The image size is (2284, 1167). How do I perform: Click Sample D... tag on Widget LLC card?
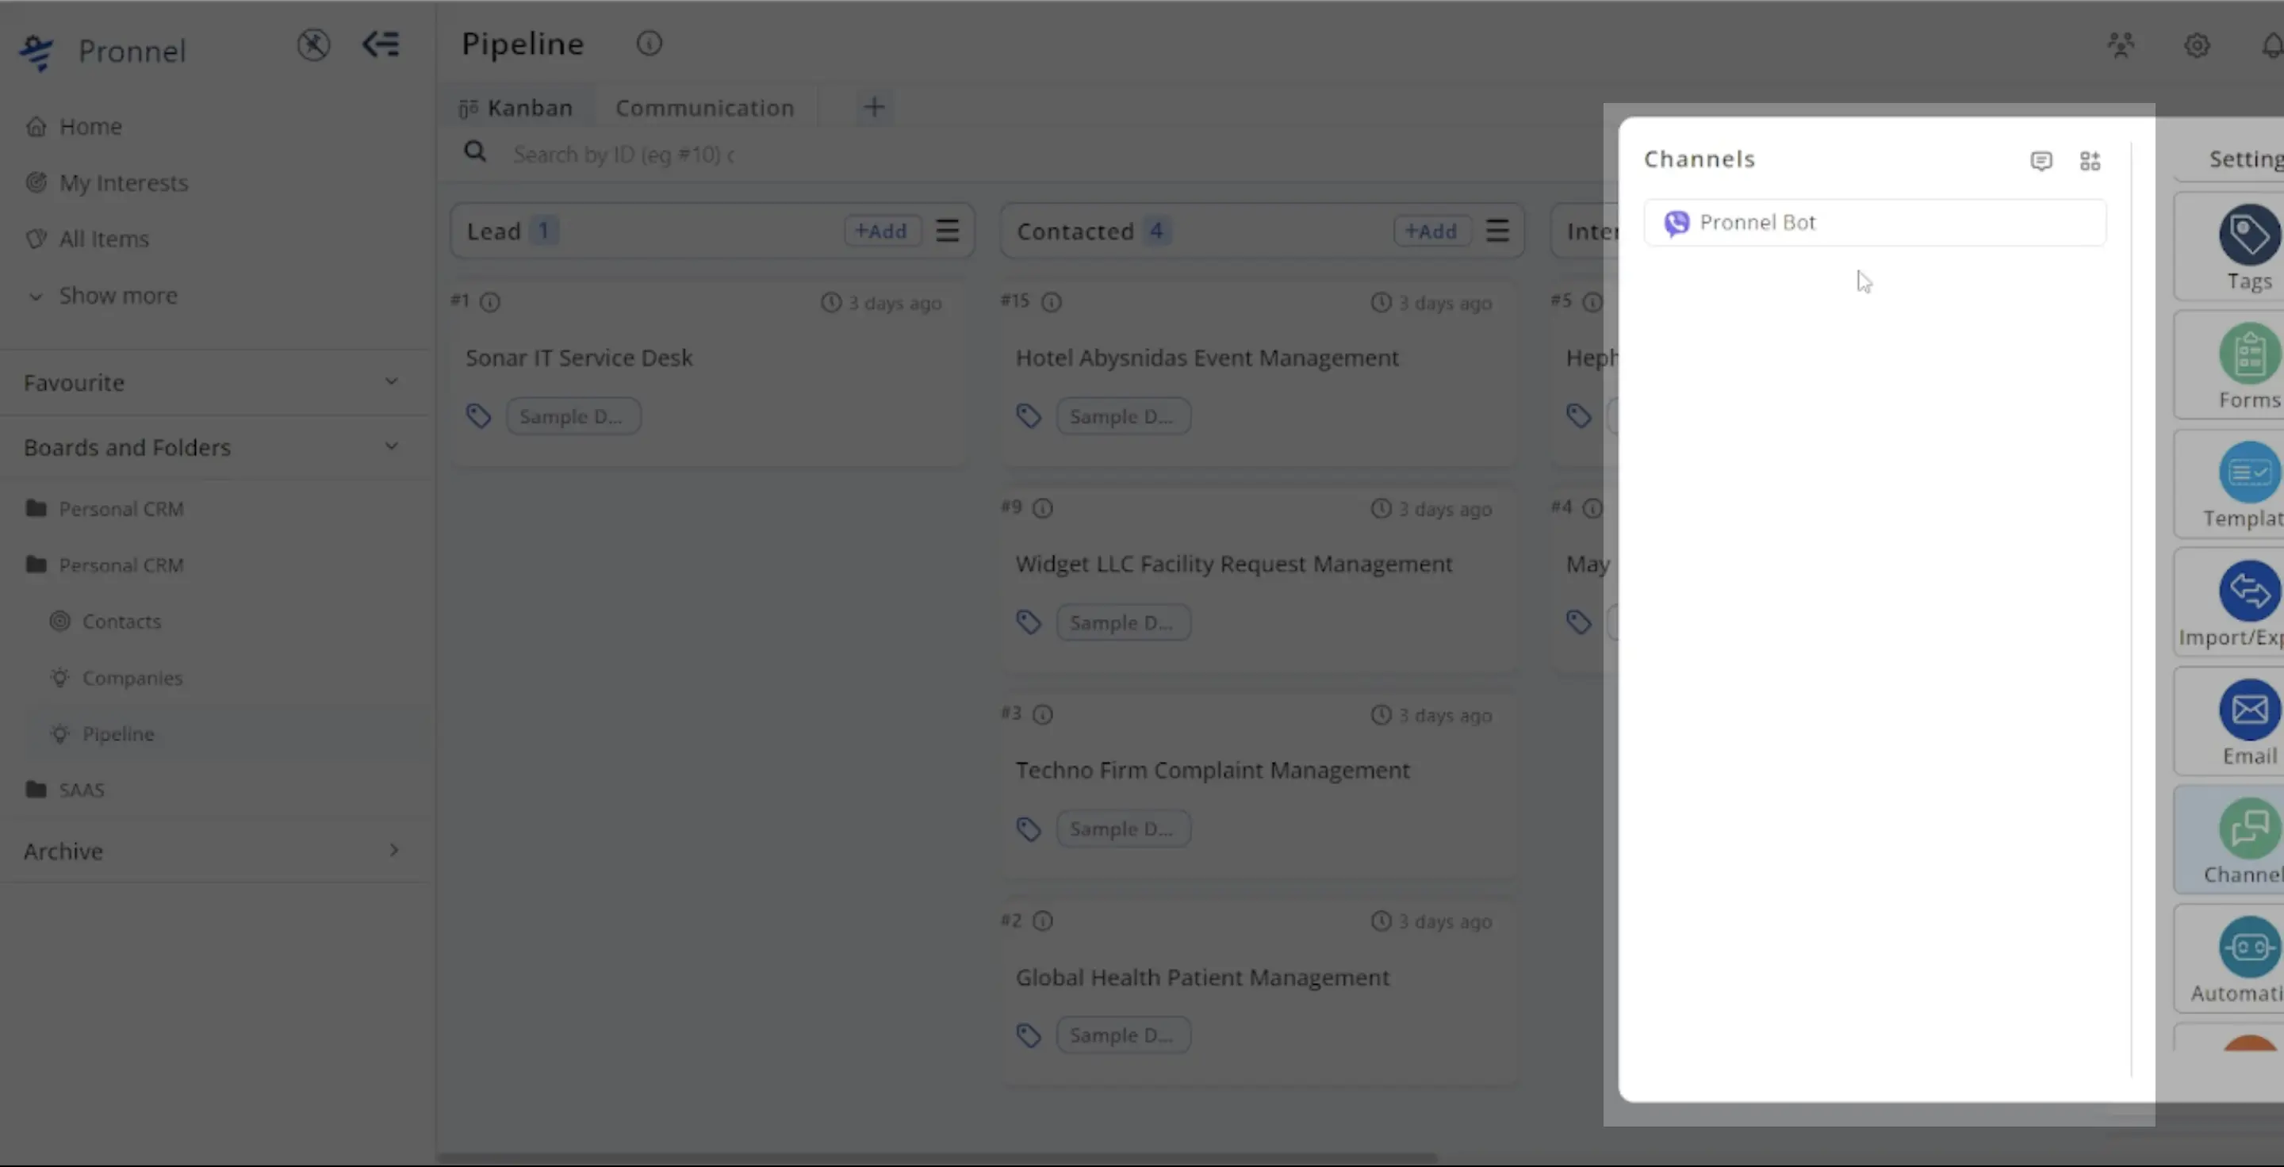coord(1122,623)
